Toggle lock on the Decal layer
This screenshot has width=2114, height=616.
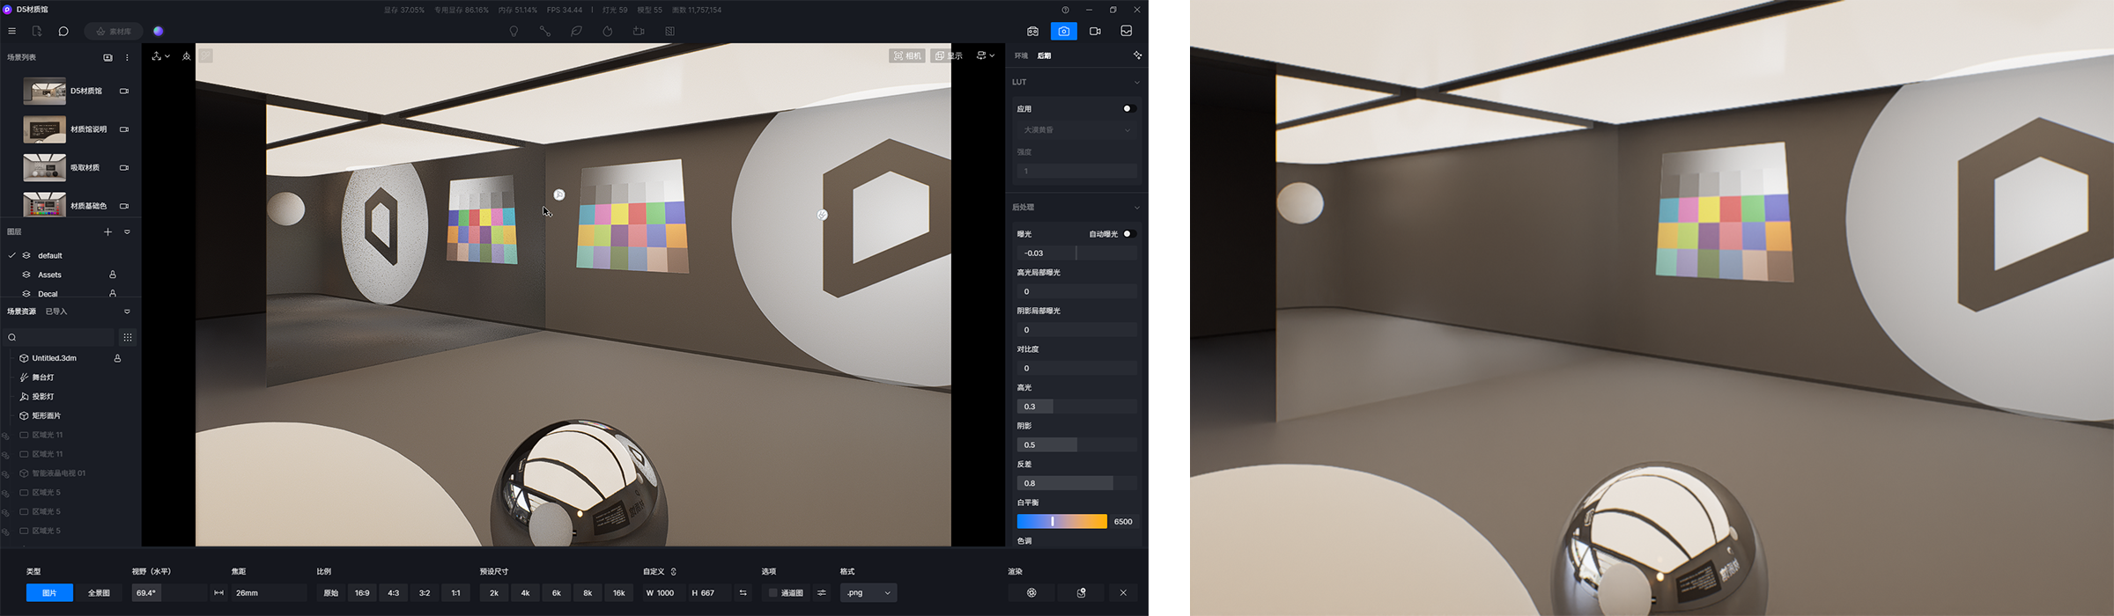click(113, 294)
